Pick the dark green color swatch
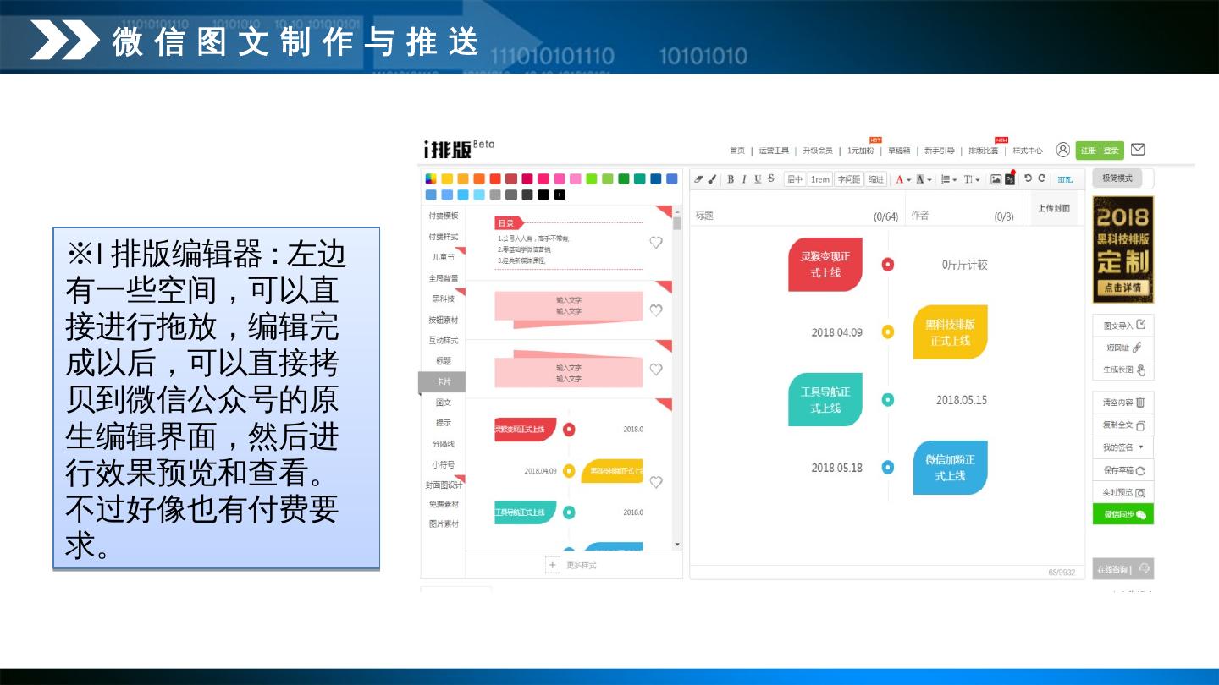This screenshot has width=1219, height=685. [x=624, y=178]
